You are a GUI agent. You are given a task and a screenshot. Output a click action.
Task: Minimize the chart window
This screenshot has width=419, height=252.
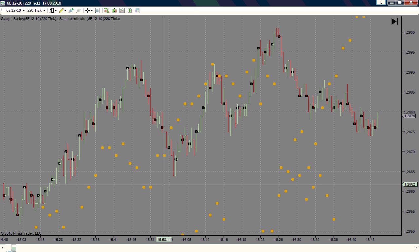point(391,2)
